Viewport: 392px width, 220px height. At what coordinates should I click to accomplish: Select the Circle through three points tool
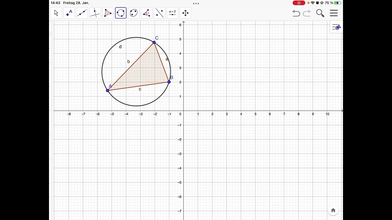pyautogui.click(x=121, y=13)
